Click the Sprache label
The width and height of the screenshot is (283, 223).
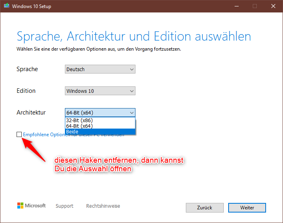(x=27, y=69)
